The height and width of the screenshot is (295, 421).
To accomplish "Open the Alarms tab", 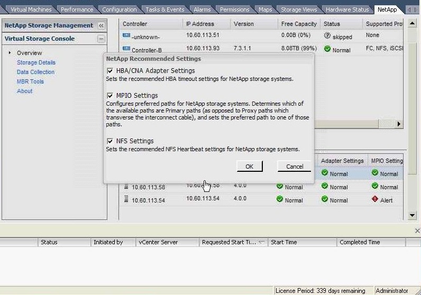I will (x=202, y=10).
